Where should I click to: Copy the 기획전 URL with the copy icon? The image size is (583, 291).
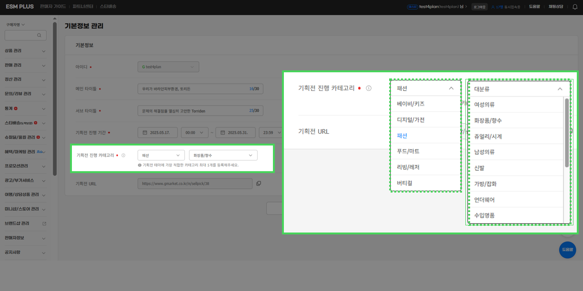pyautogui.click(x=259, y=184)
